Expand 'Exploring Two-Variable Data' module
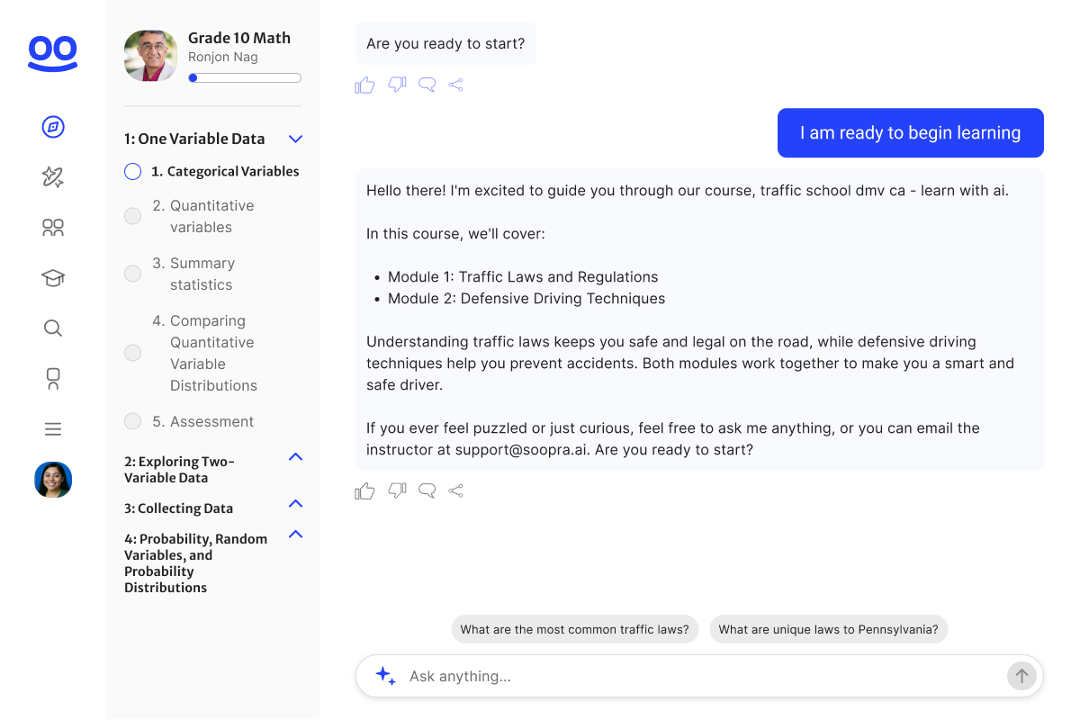The height and width of the screenshot is (720, 1080). pos(295,457)
